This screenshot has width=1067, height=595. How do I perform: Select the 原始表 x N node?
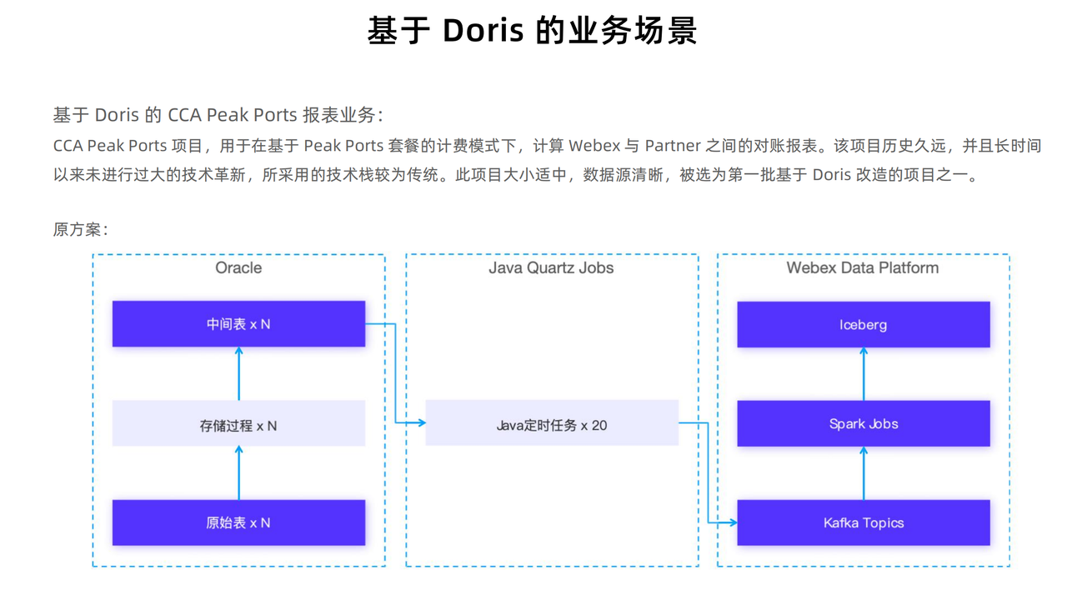click(x=238, y=522)
